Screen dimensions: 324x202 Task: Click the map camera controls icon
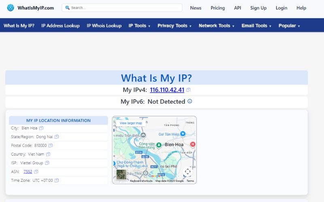pyautogui.click(x=188, y=171)
